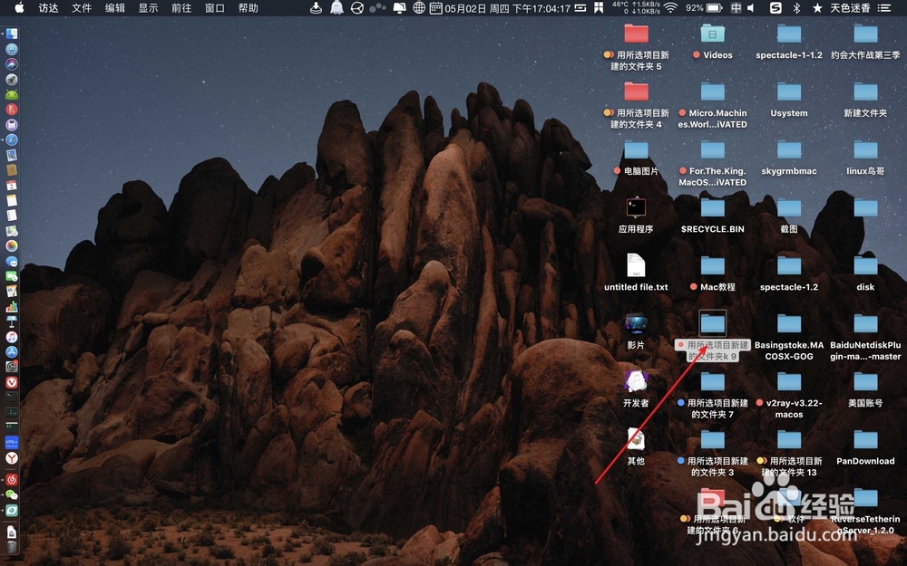The width and height of the screenshot is (907, 566).
Task: Select the 影片 desktop icon
Action: 637,331
